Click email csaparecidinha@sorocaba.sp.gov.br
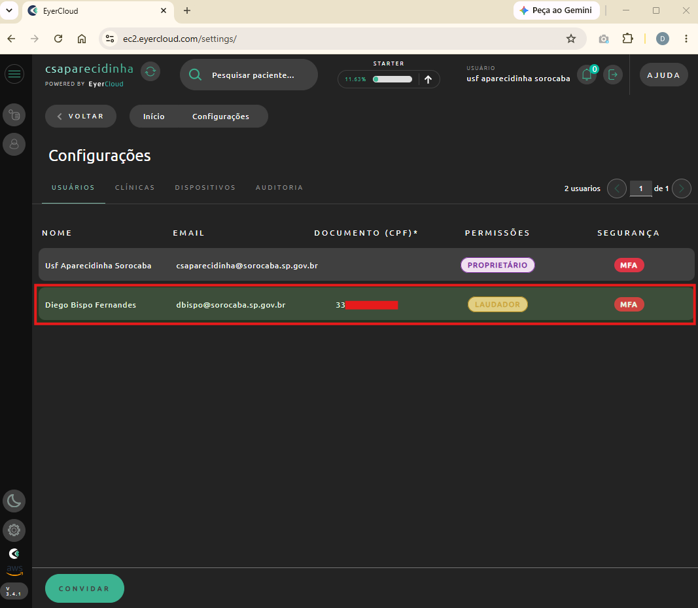698x608 pixels. [247, 266]
